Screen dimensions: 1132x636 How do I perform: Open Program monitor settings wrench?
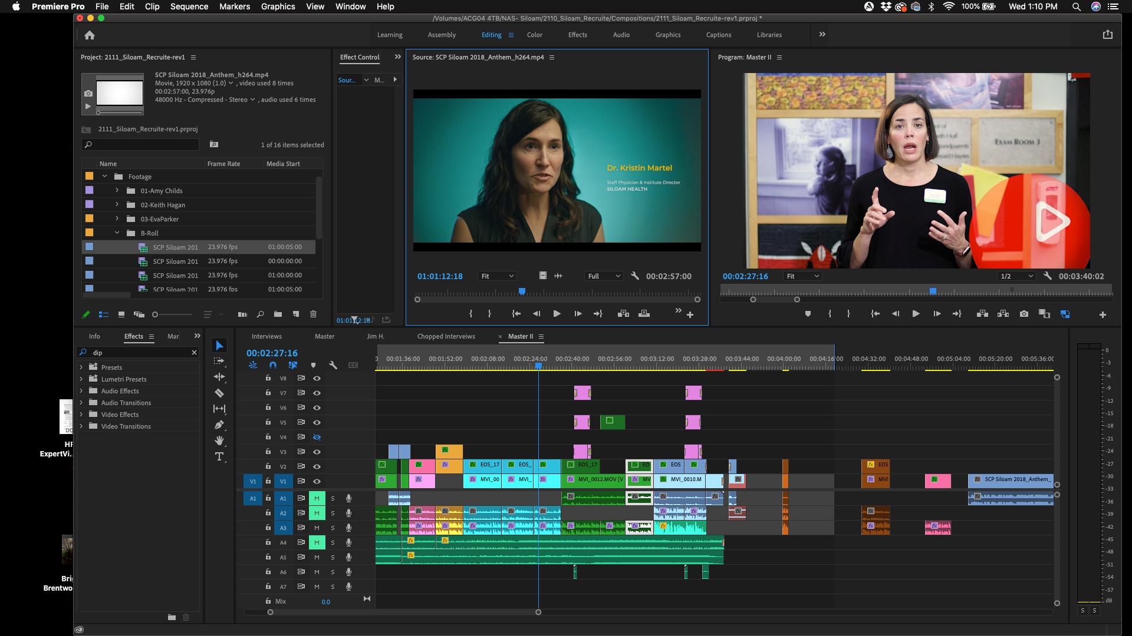pos(1048,276)
